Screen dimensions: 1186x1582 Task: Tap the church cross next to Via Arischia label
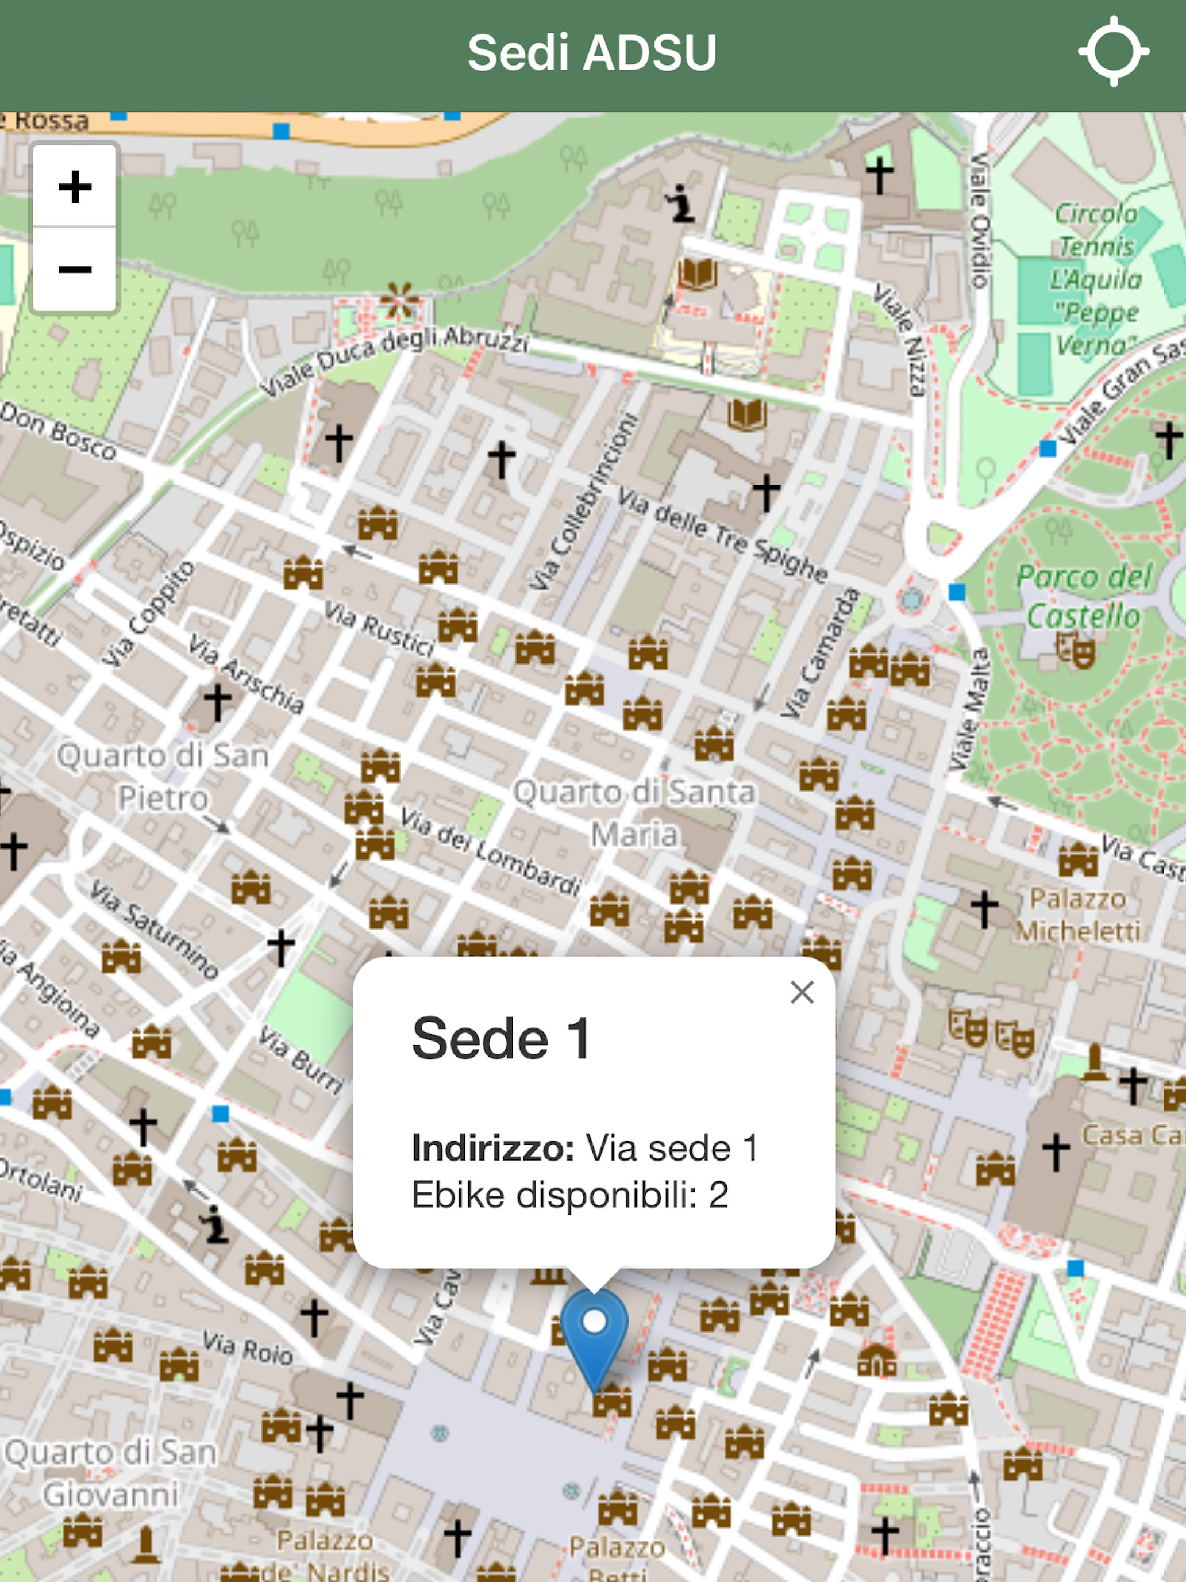click(217, 702)
